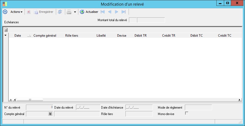Click the small grid icon above Date column
This screenshot has width=245, height=126.
pyautogui.click(x=6, y=30)
